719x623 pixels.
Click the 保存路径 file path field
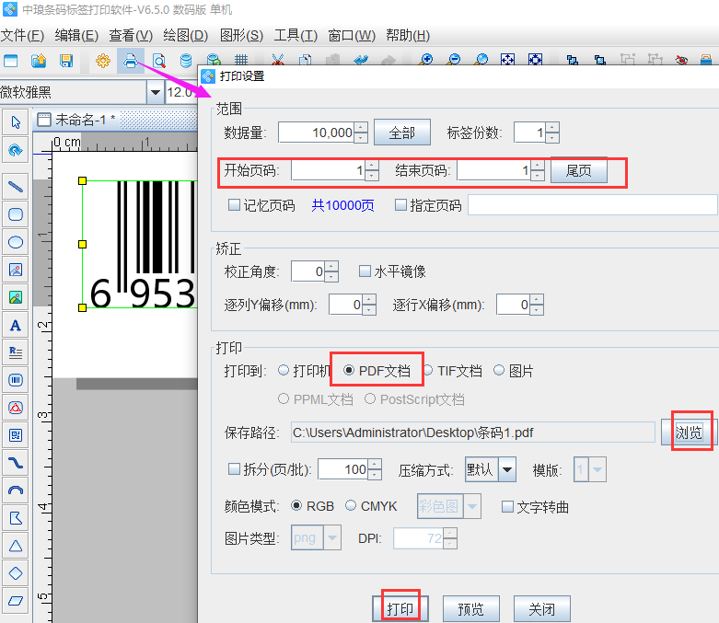pyautogui.click(x=470, y=432)
